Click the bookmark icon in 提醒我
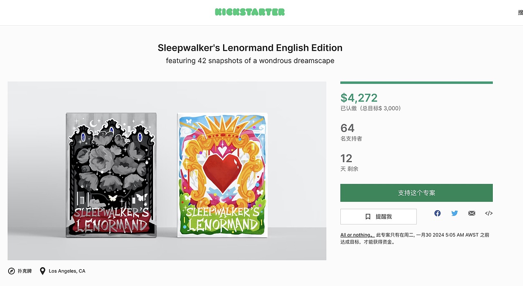This screenshot has height=286, width=523. (x=368, y=217)
